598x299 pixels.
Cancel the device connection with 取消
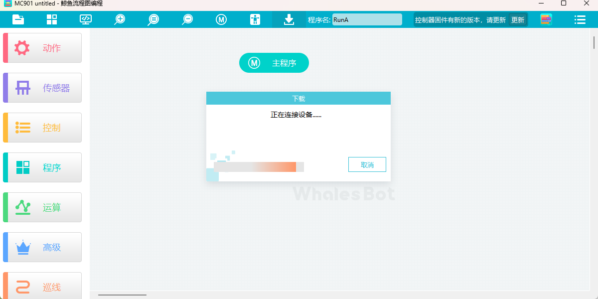click(367, 164)
